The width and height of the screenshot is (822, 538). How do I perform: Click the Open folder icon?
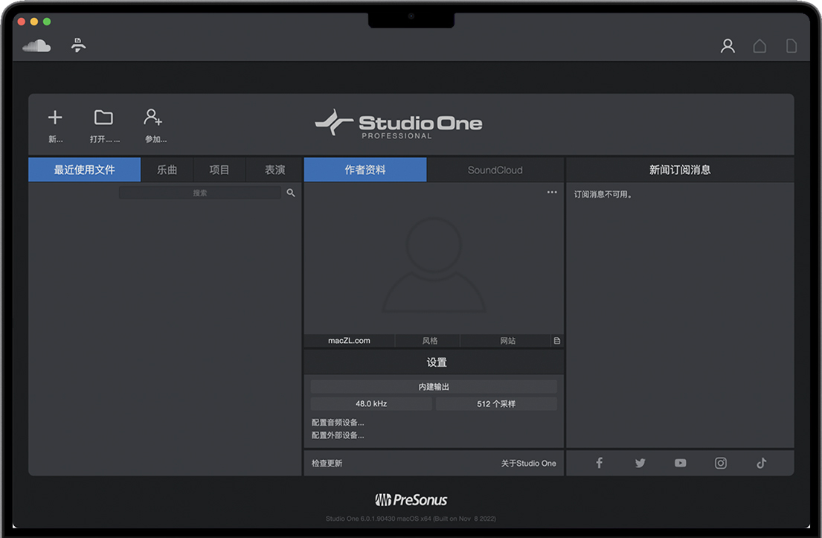103,118
